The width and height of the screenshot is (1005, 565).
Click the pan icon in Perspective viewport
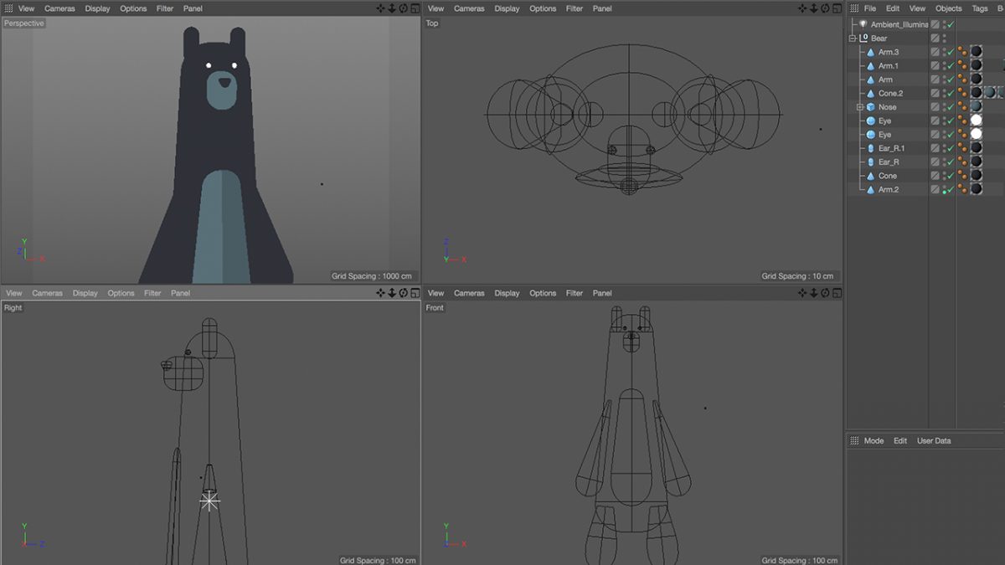(x=380, y=8)
